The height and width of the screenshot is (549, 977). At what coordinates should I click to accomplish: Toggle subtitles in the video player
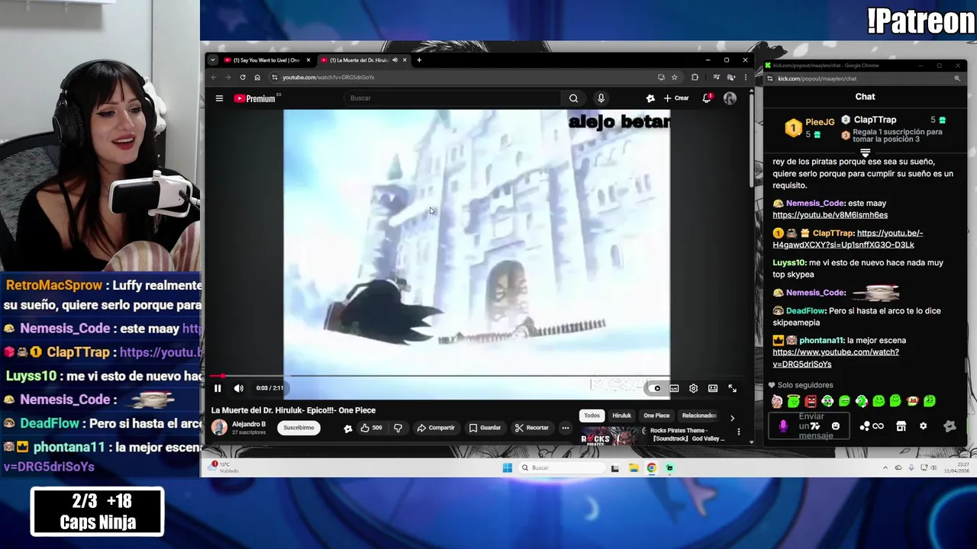point(674,388)
